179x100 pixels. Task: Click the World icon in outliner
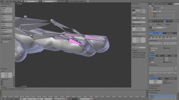152,9
